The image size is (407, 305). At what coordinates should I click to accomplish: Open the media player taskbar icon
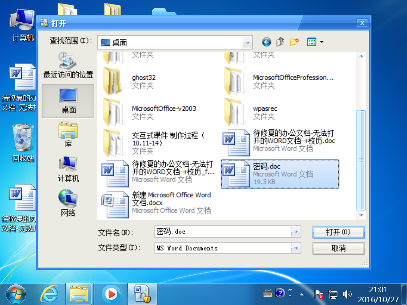[111, 294]
